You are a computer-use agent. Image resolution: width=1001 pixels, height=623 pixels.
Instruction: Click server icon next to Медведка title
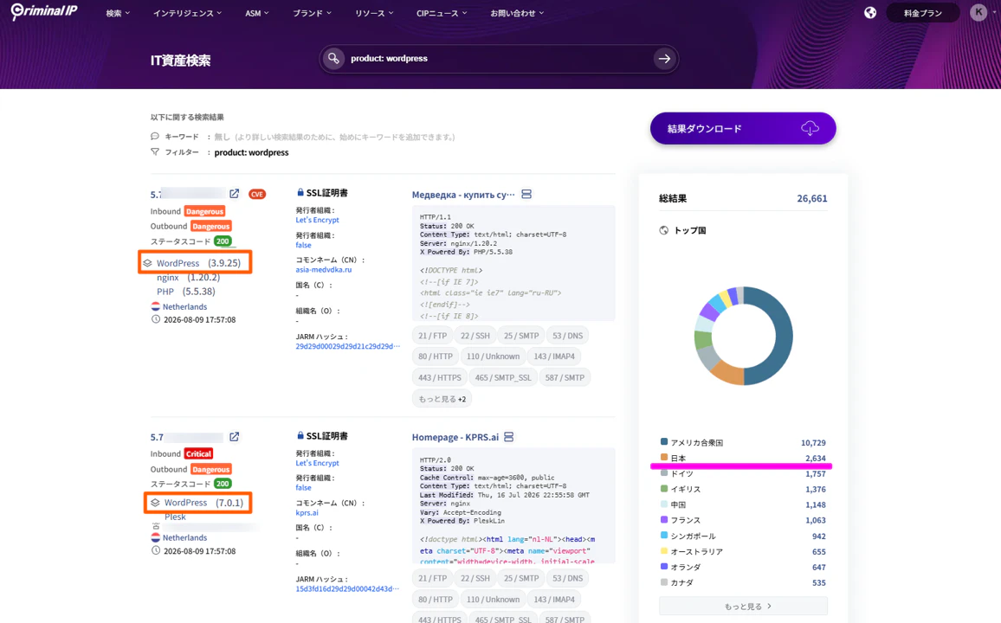(x=526, y=194)
